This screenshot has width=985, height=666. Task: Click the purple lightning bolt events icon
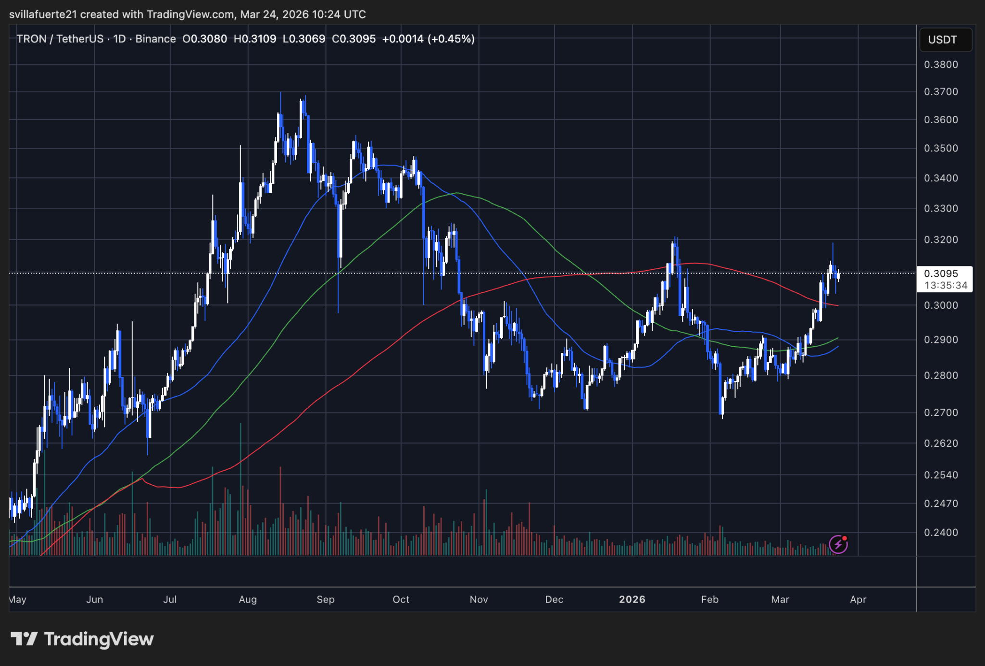coord(838,544)
